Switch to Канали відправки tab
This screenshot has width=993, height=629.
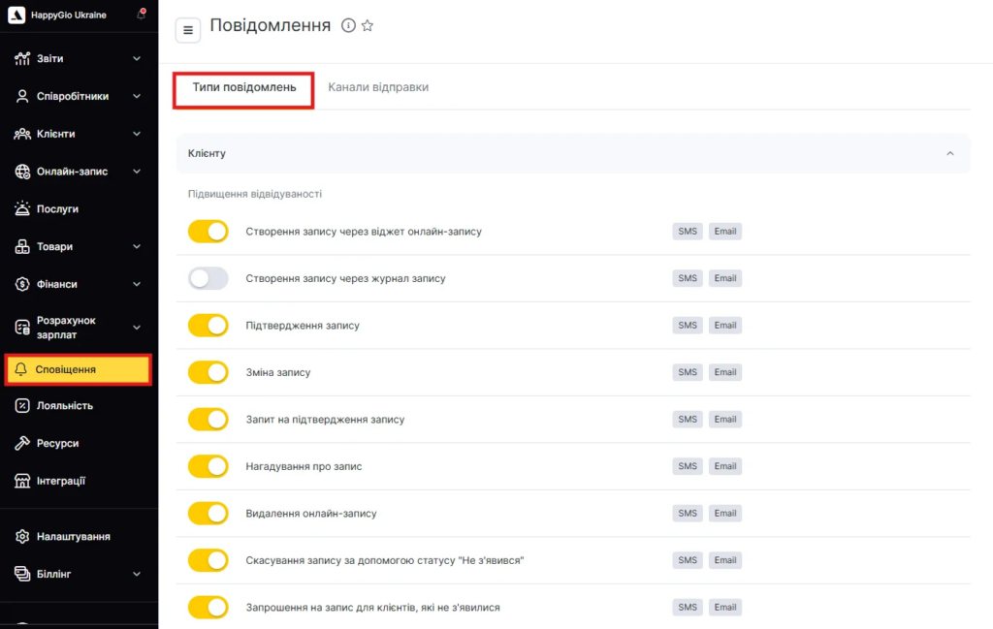coord(378,87)
